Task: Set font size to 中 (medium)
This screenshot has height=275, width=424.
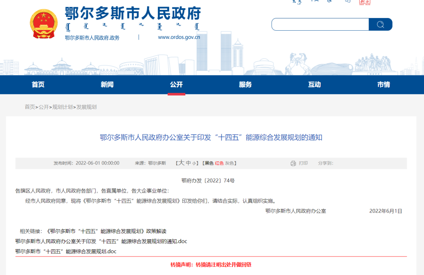Action: click(188, 163)
